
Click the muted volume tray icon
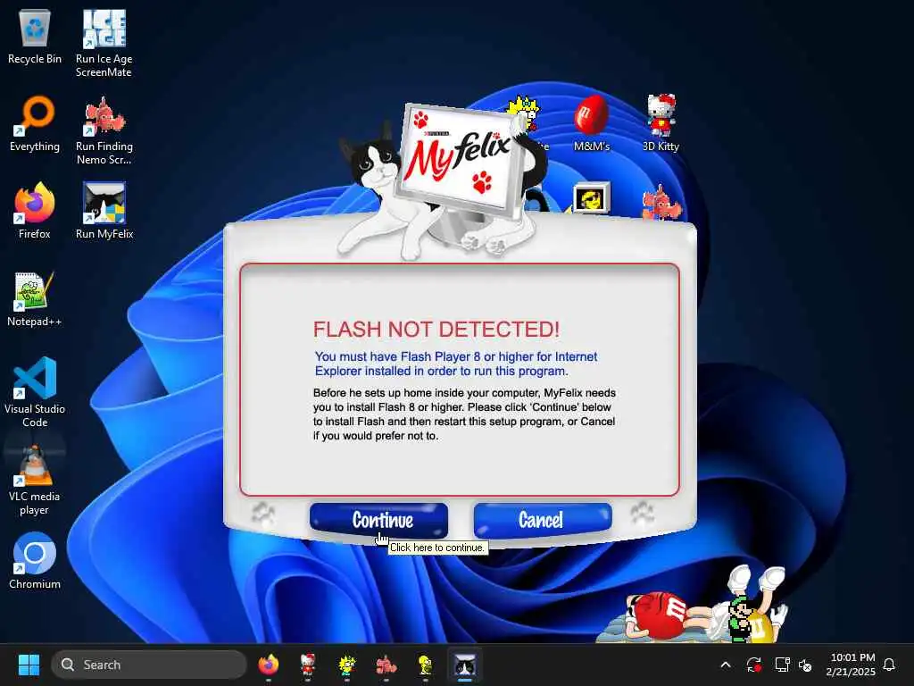(x=806, y=665)
